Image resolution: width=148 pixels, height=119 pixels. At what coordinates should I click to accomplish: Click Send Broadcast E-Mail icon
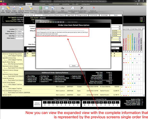coord(73,8)
